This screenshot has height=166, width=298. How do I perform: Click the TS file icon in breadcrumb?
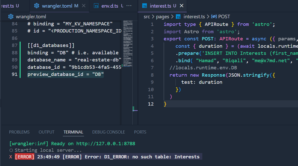[x=178, y=17]
